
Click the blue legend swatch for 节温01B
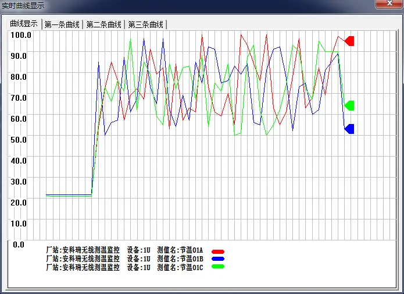click(x=218, y=258)
